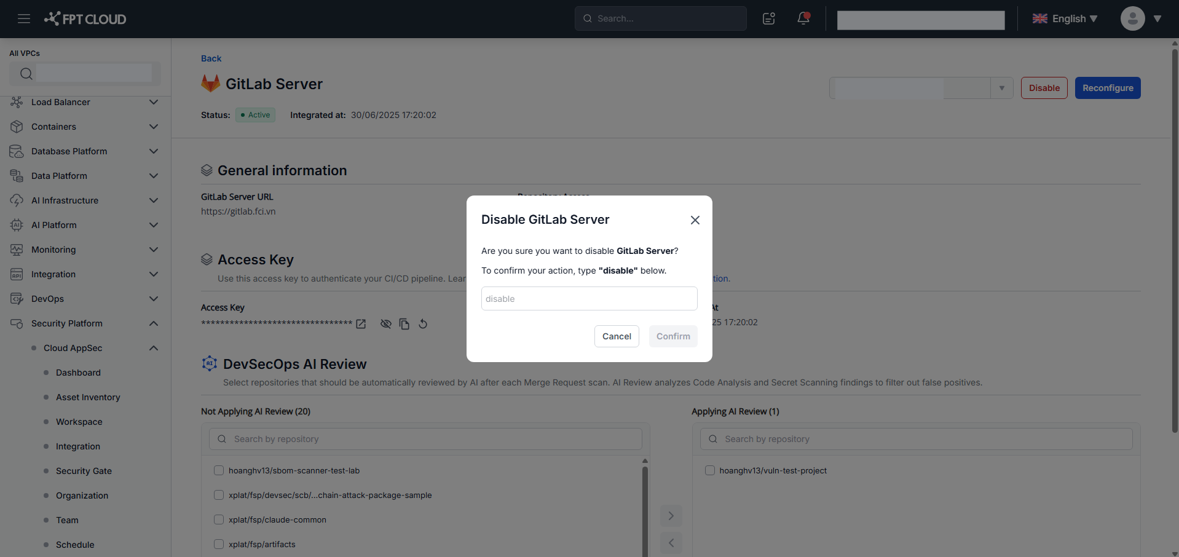
Task: Open the hamburger navigation menu
Action: (24, 18)
